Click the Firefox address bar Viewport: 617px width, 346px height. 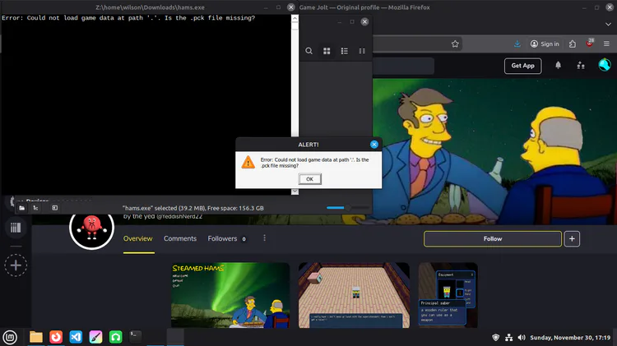click(x=417, y=44)
